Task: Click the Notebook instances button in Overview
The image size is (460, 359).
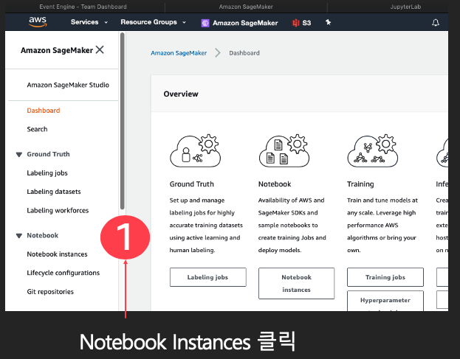Action: tap(296, 283)
